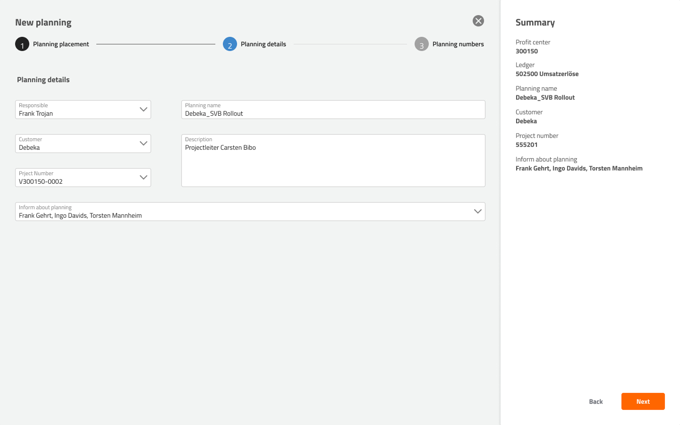
Task: Expand the Prject Number dropdown chevron
Action: (x=143, y=178)
